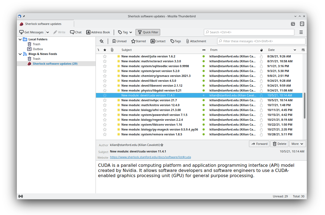Mark biology/py-mageck message as junk
325x215 pixels.
click(261, 130)
